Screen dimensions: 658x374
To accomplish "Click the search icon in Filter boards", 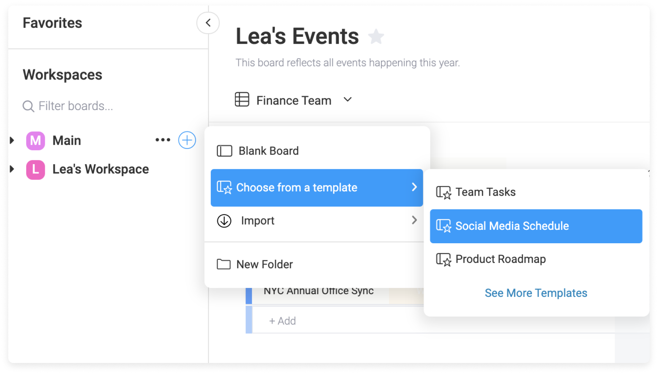I will [x=28, y=106].
